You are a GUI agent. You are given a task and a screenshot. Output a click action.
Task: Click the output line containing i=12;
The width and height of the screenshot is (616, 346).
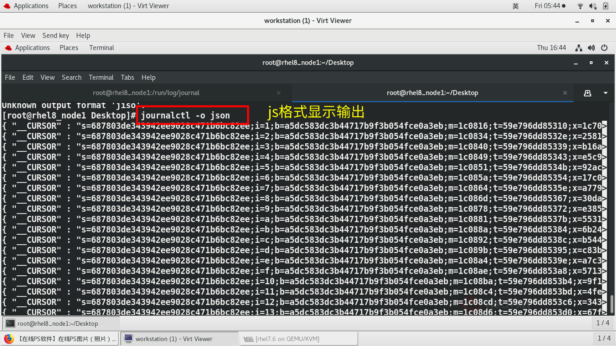(305, 302)
